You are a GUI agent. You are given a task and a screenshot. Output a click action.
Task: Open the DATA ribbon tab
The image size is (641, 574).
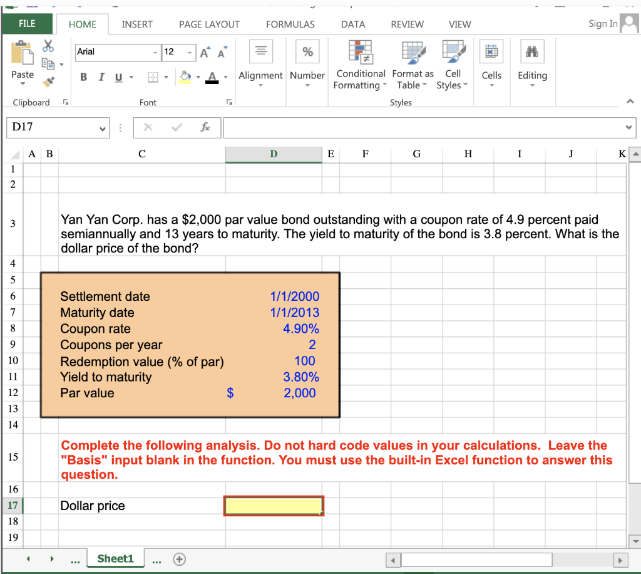352,24
